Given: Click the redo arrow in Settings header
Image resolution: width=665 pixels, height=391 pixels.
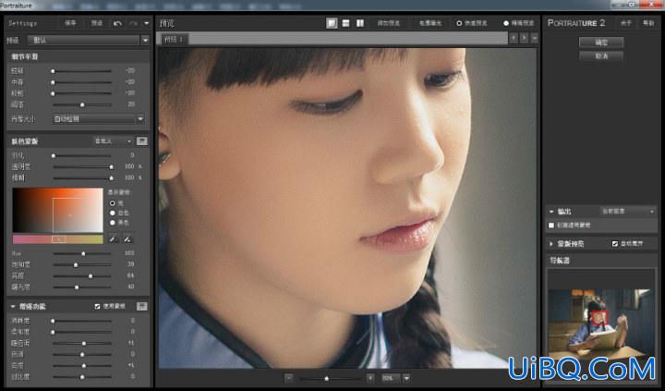Looking at the screenshot, I should point(133,23).
